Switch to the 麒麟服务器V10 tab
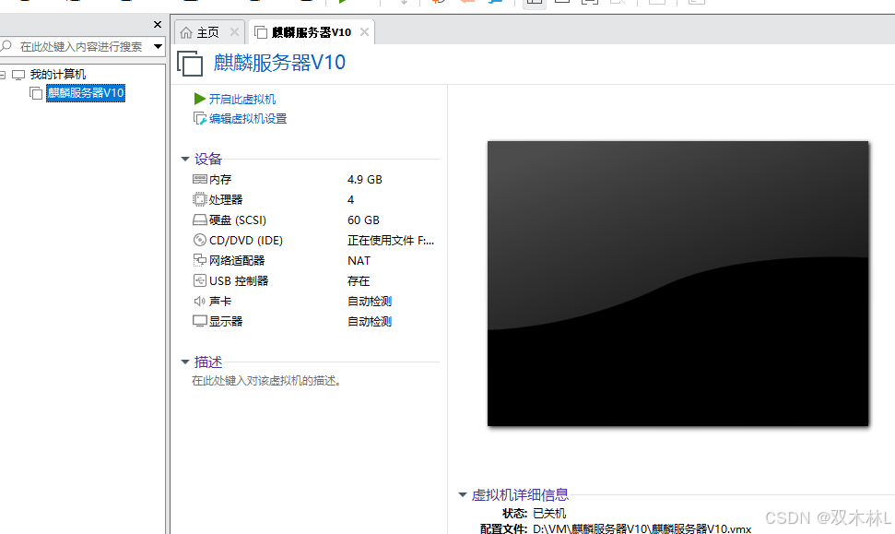This screenshot has height=534, width=895. pos(312,32)
